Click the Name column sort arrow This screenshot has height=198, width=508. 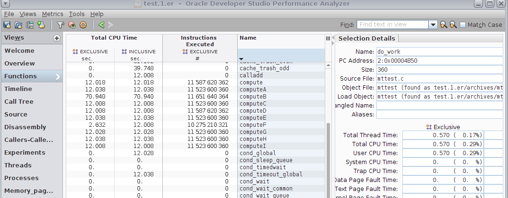pos(241,58)
